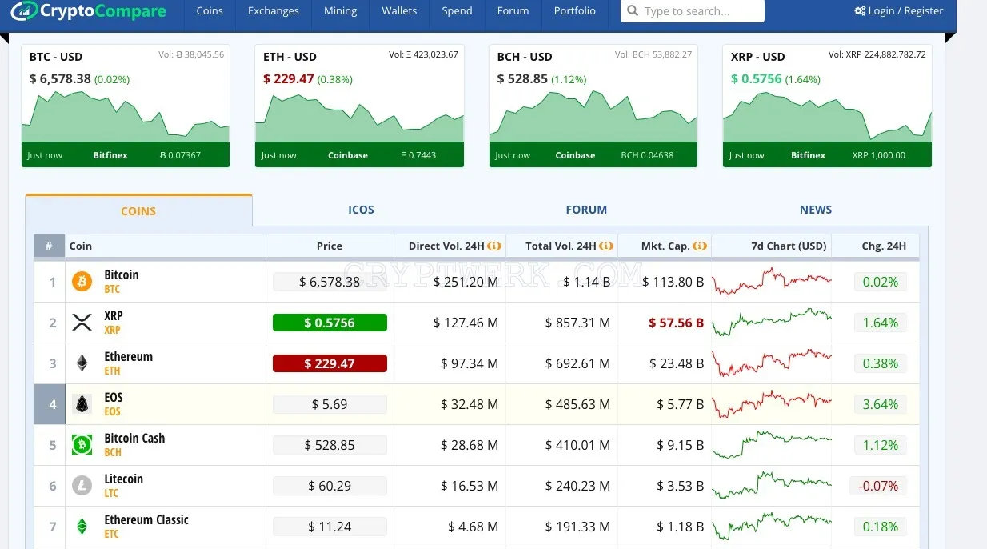Open the Bitcoin Cash coin logo

point(82,445)
